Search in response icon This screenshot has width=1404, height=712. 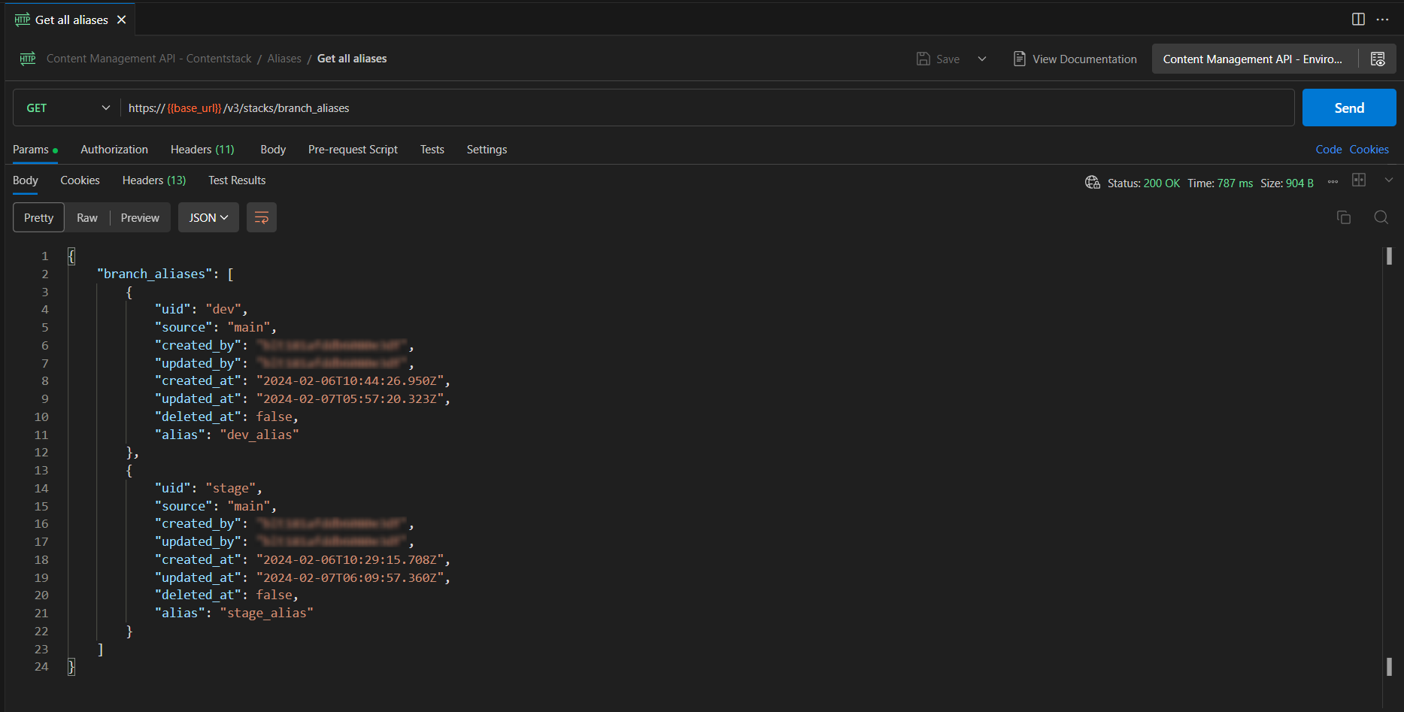1381,217
